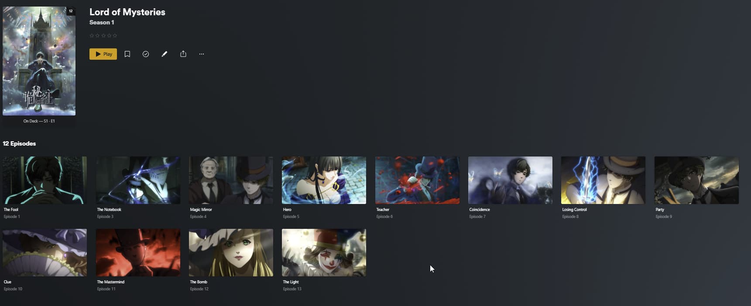Click 'The Bomb' episode title text

199,282
